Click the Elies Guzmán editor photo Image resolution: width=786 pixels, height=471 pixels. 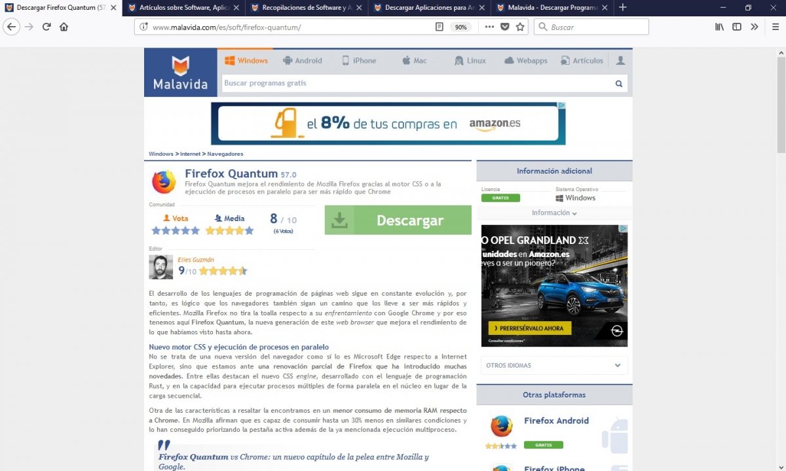click(161, 267)
